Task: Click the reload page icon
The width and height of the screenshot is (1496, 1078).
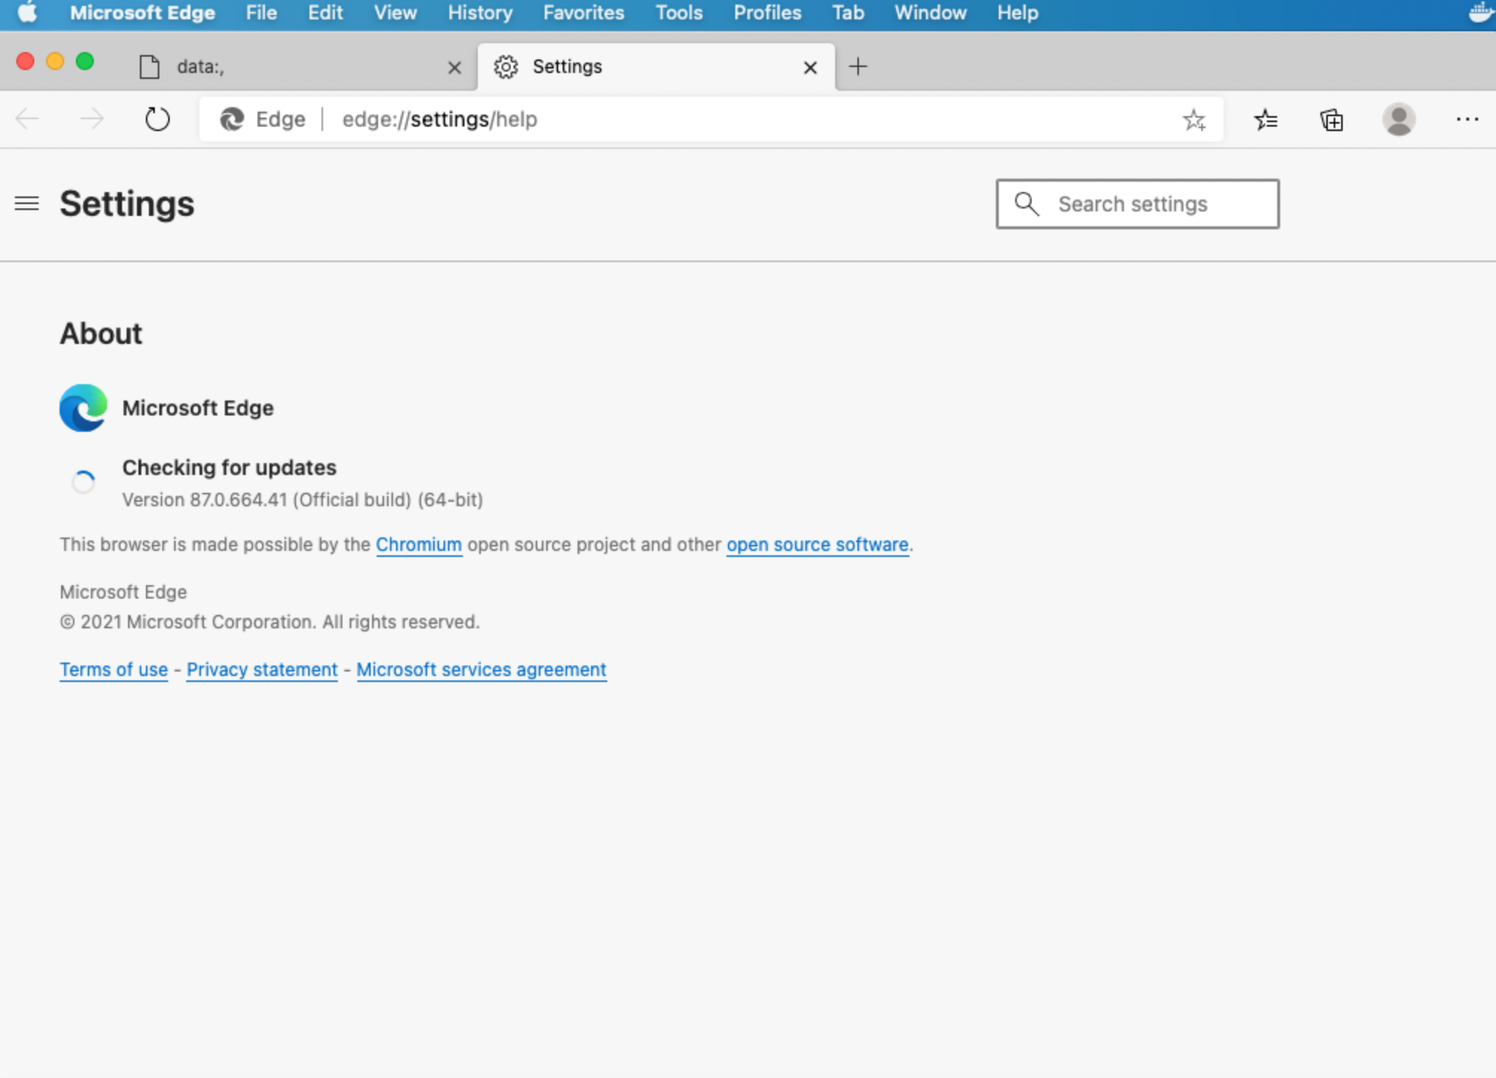Action: point(157,119)
